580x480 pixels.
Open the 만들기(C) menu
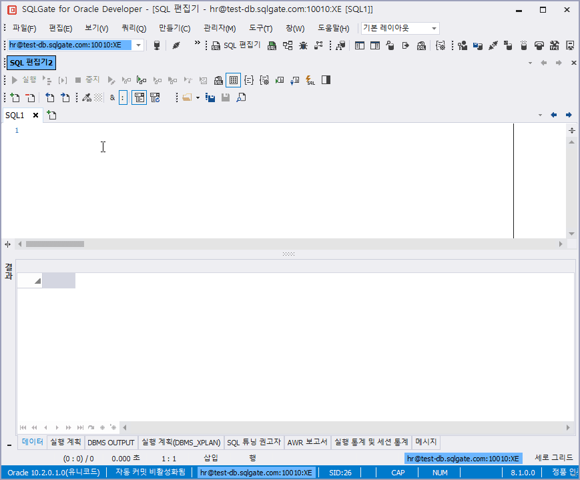(174, 29)
